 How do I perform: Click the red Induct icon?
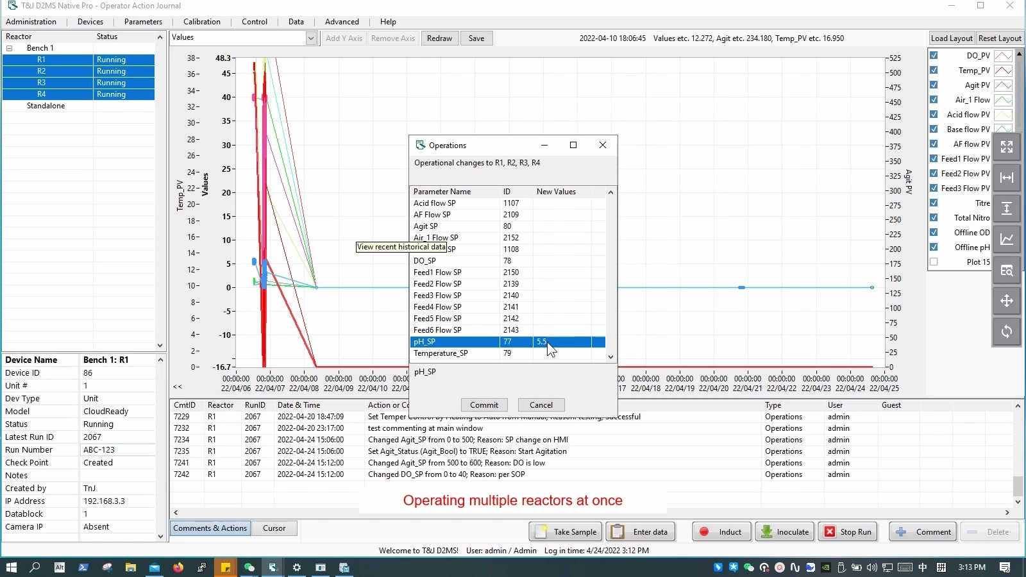coord(704,531)
